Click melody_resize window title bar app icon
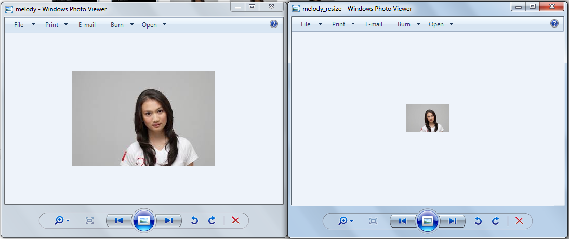The height and width of the screenshot is (239, 569). [x=296, y=9]
